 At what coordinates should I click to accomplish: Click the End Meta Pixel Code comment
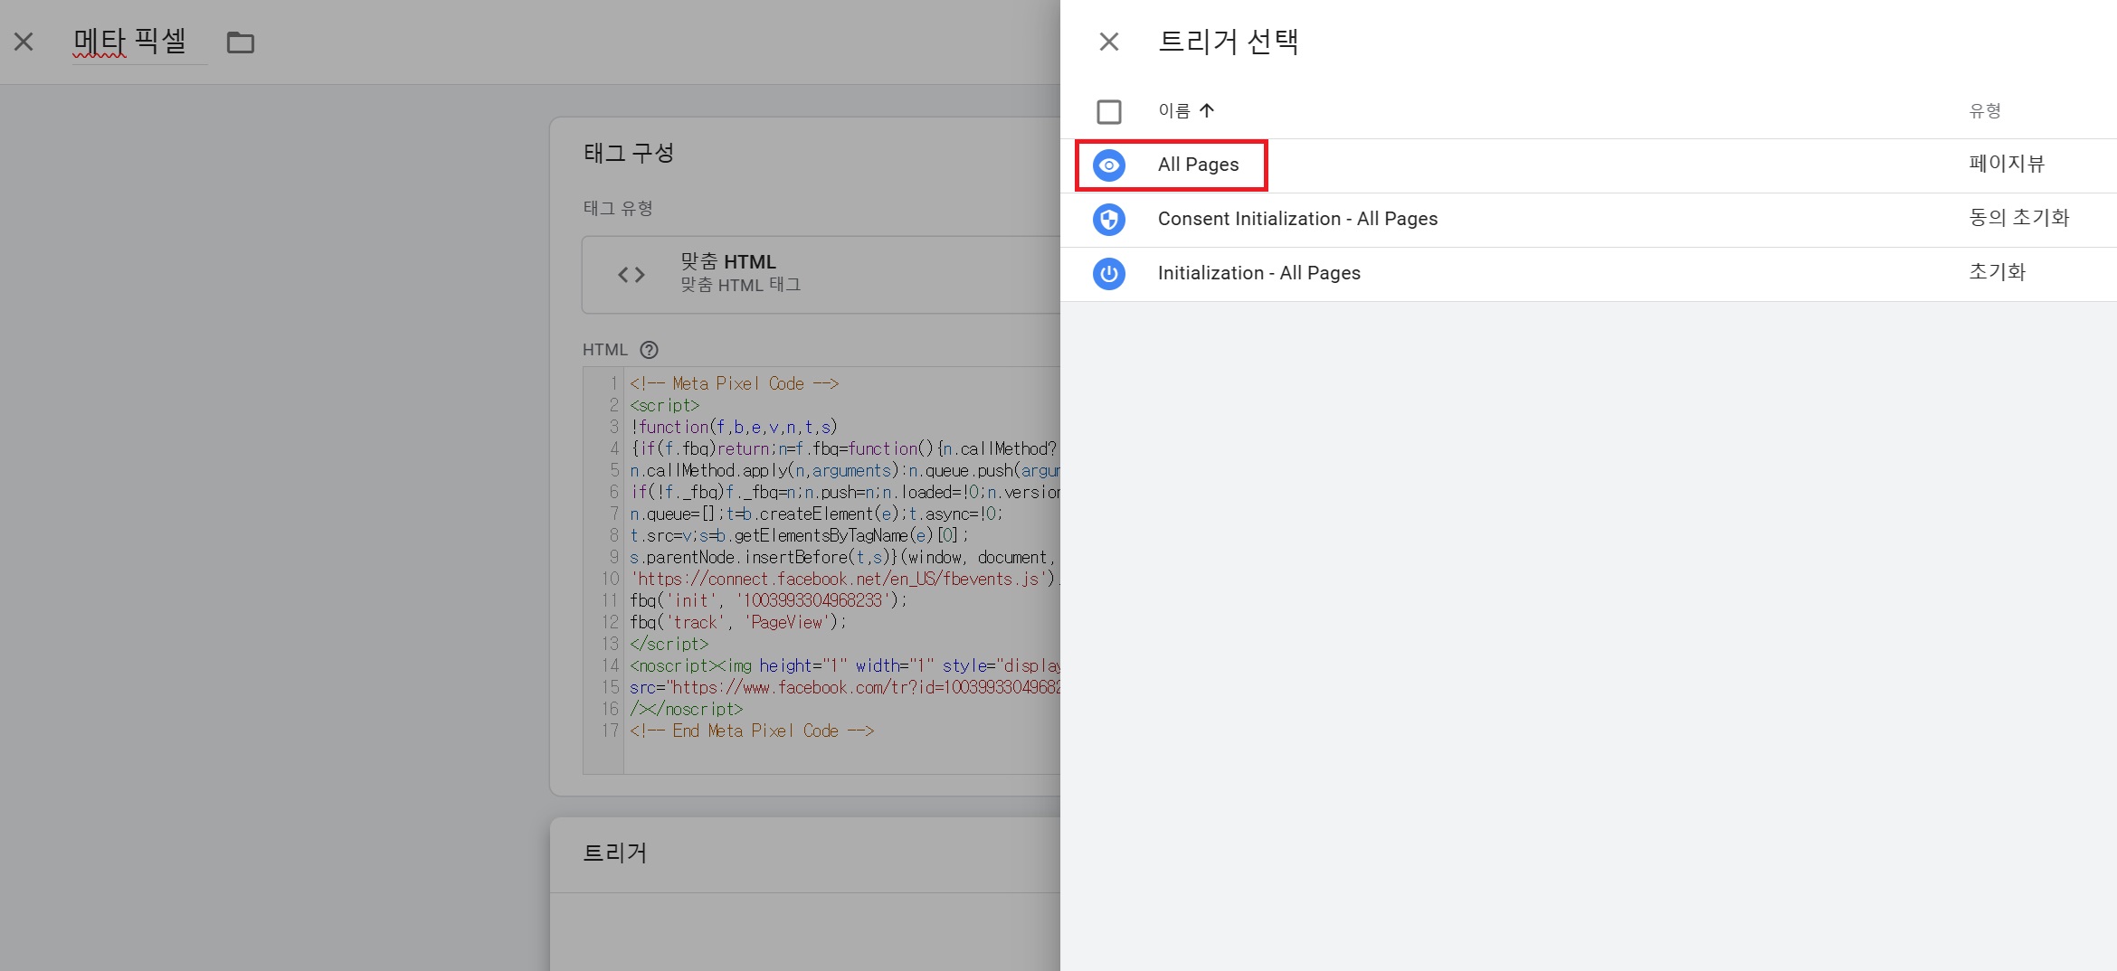[752, 731]
